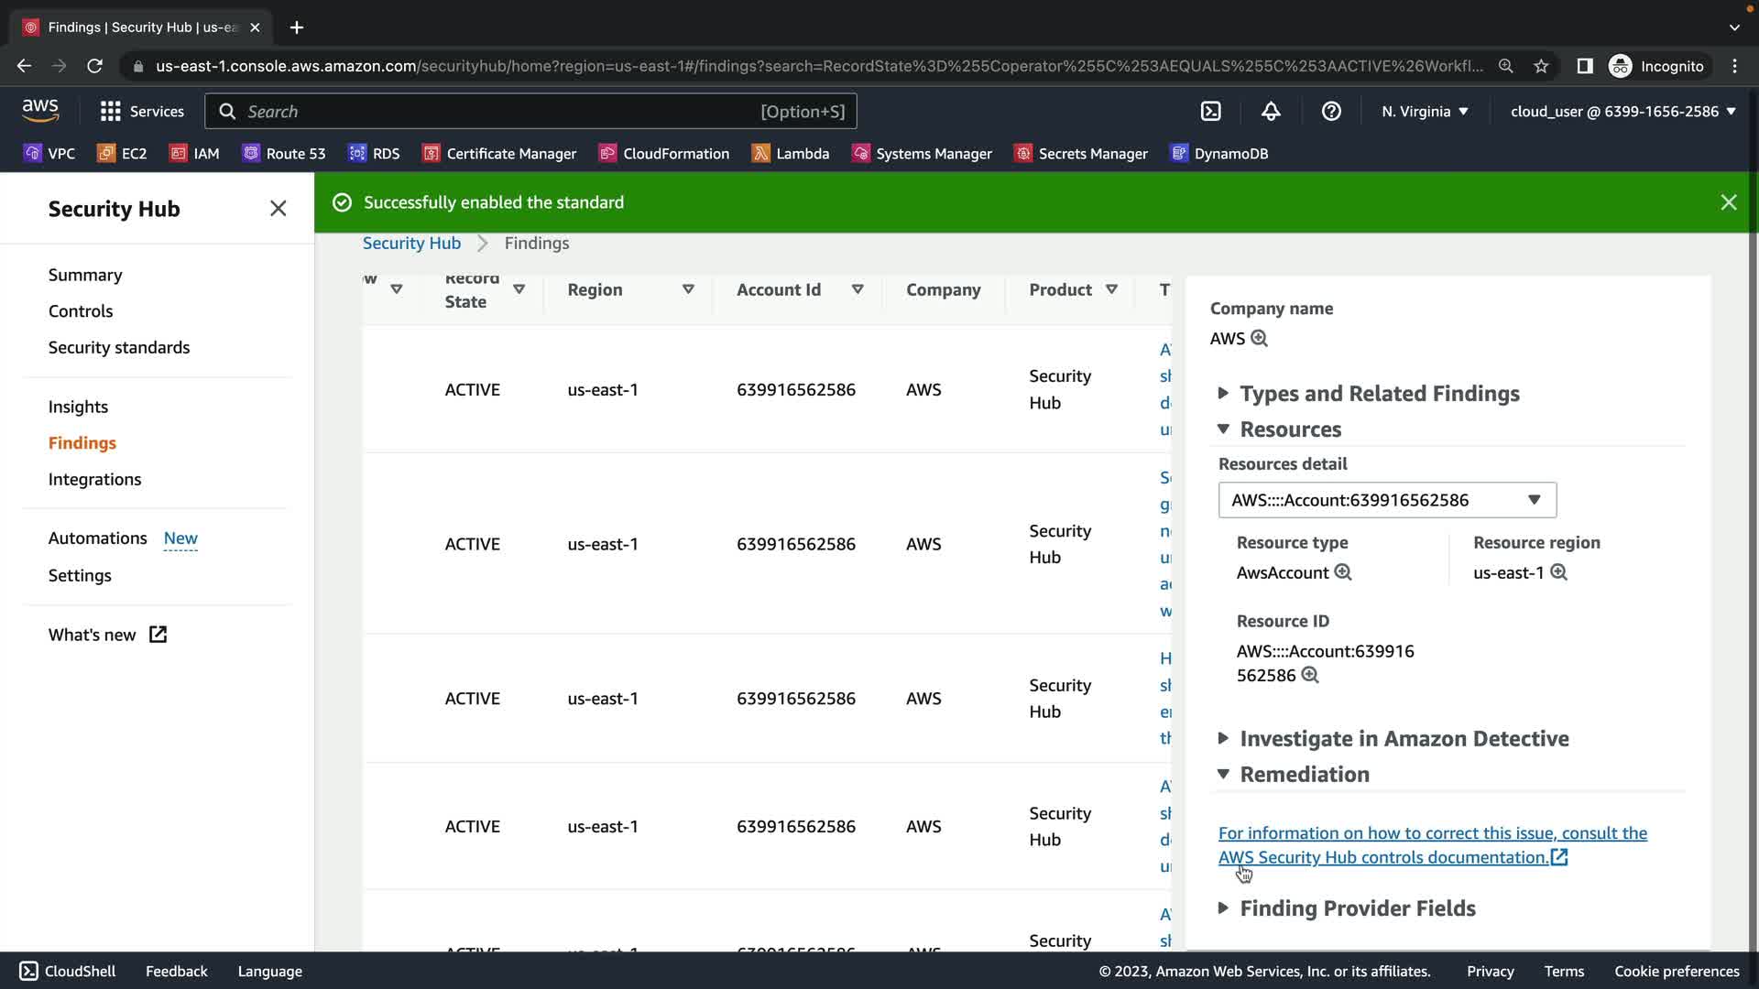Screen dimensions: 1759x989
Task: Click filter icon beside Company name AWS
Action: [x=1260, y=338]
